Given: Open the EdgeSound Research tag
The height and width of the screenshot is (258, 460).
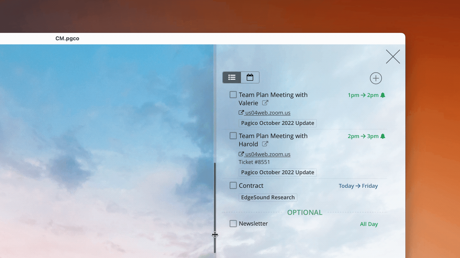Looking at the screenshot, I should [268, 197].
